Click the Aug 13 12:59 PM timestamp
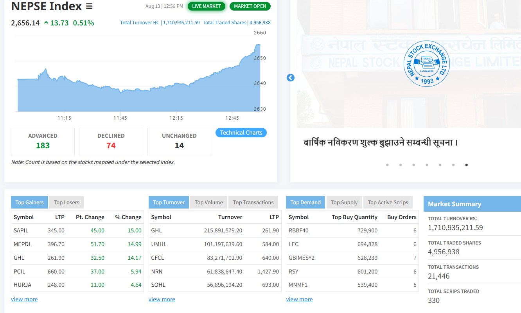521x313 pixels. pos(164,6)
